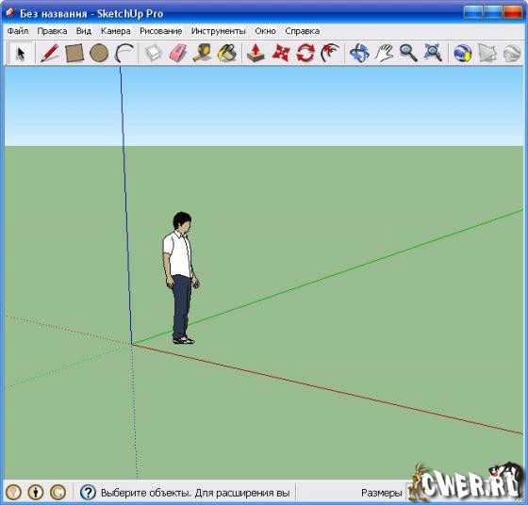Open the Инструменты menu
This screenshot has width=528, height=505.
point(218,31)
